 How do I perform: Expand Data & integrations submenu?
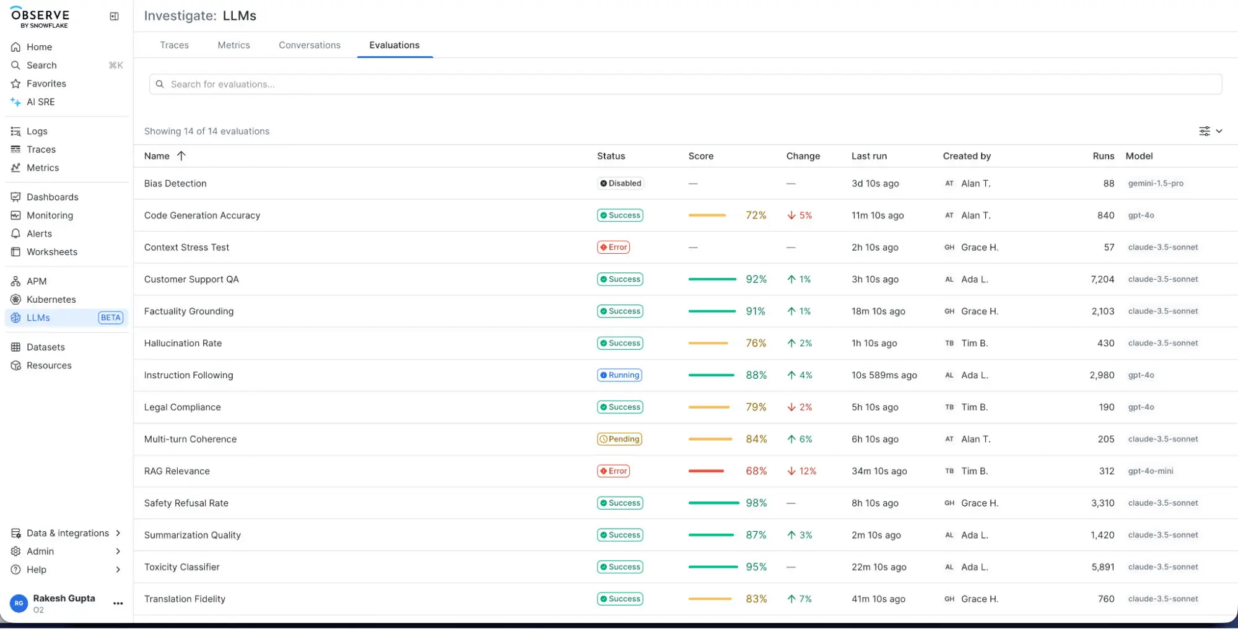[66, 533]
